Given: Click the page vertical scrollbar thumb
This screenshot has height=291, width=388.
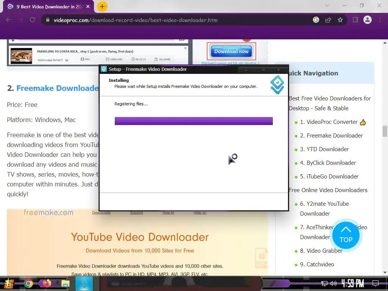Looking at the screenshot, I should [385, 131].
